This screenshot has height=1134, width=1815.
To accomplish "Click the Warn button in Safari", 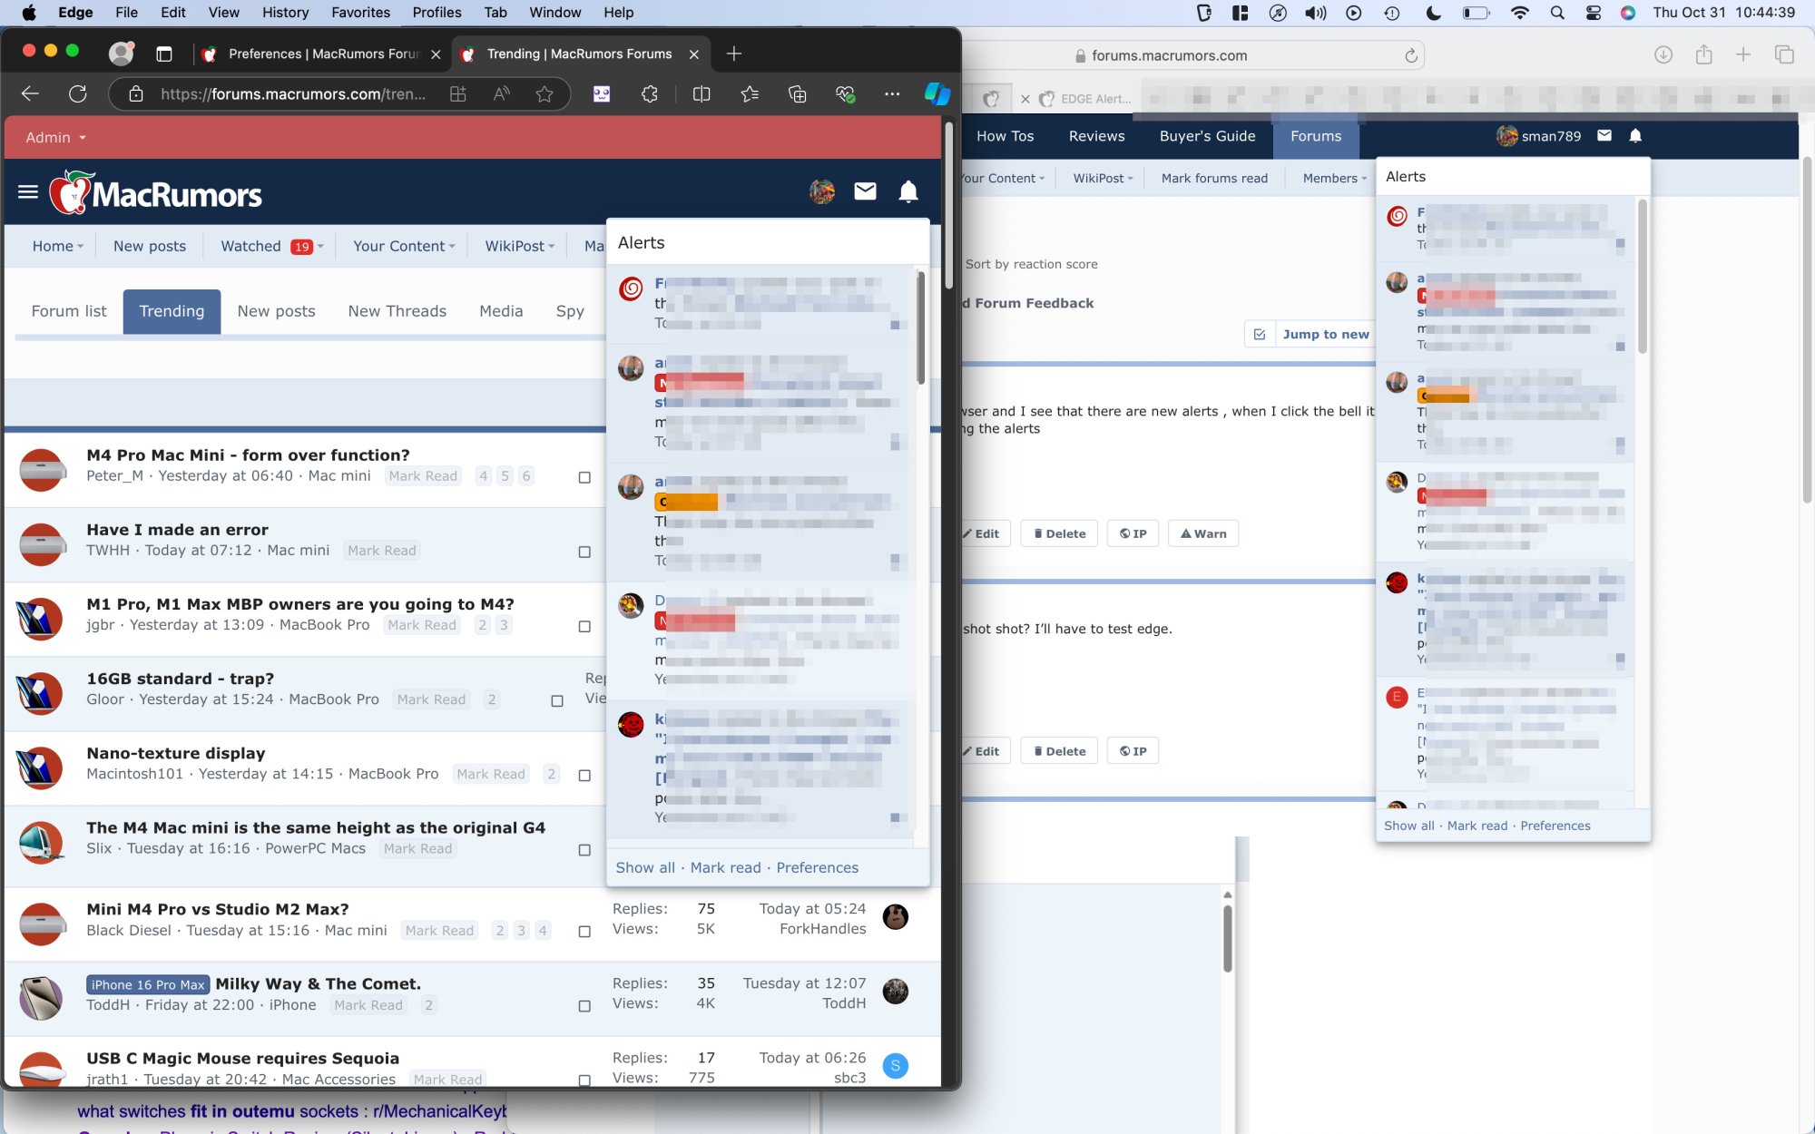I will [1203, 533].
